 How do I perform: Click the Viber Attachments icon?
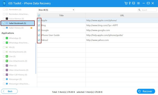point(7,70)
